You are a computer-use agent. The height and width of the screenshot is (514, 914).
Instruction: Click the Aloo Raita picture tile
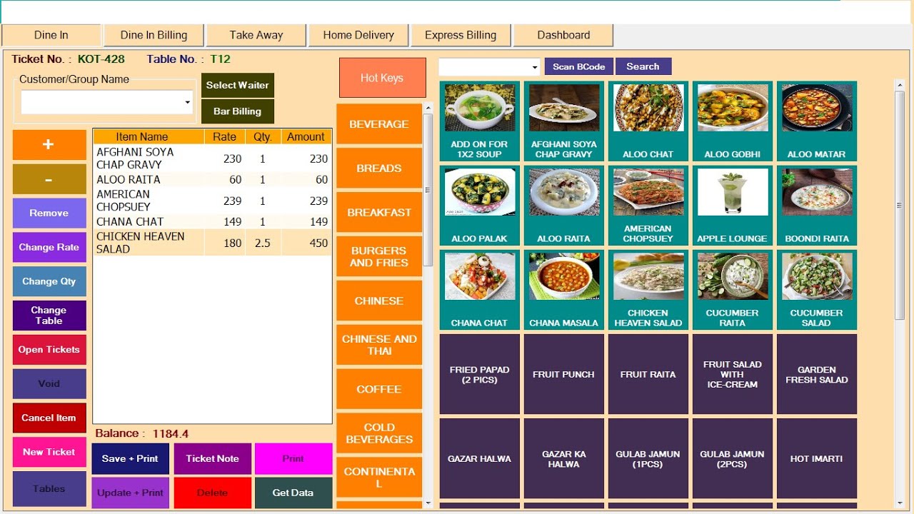click(563, 206)
